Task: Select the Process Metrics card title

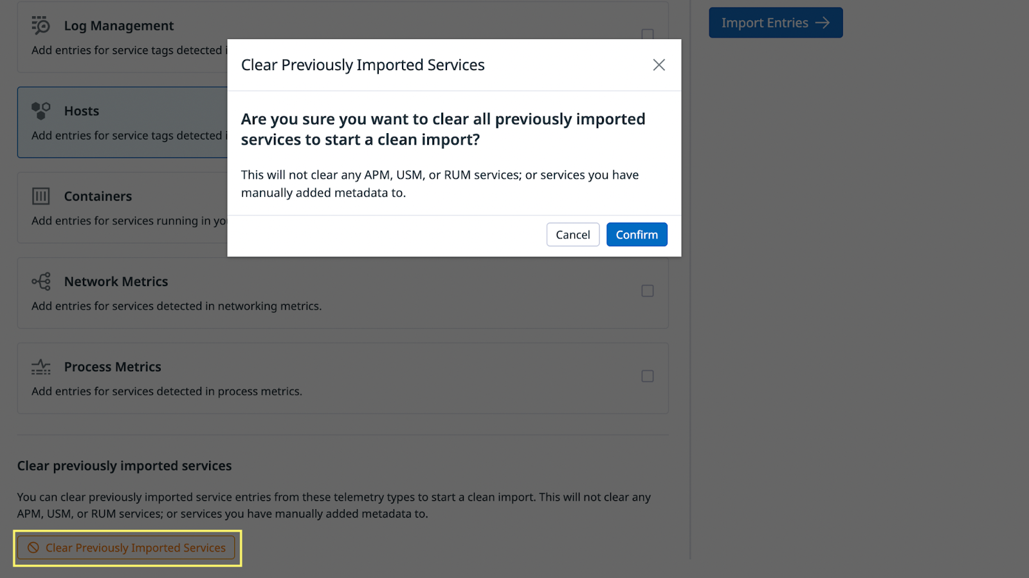Action: pos(113,367)
